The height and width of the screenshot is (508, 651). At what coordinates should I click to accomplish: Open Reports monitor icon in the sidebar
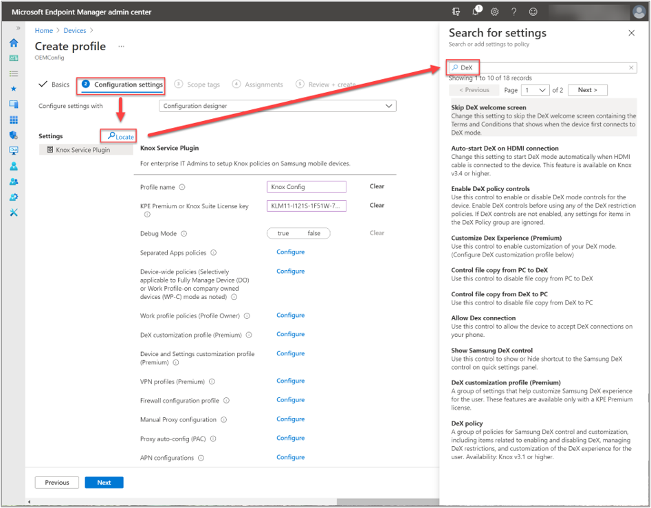point(14,151)
